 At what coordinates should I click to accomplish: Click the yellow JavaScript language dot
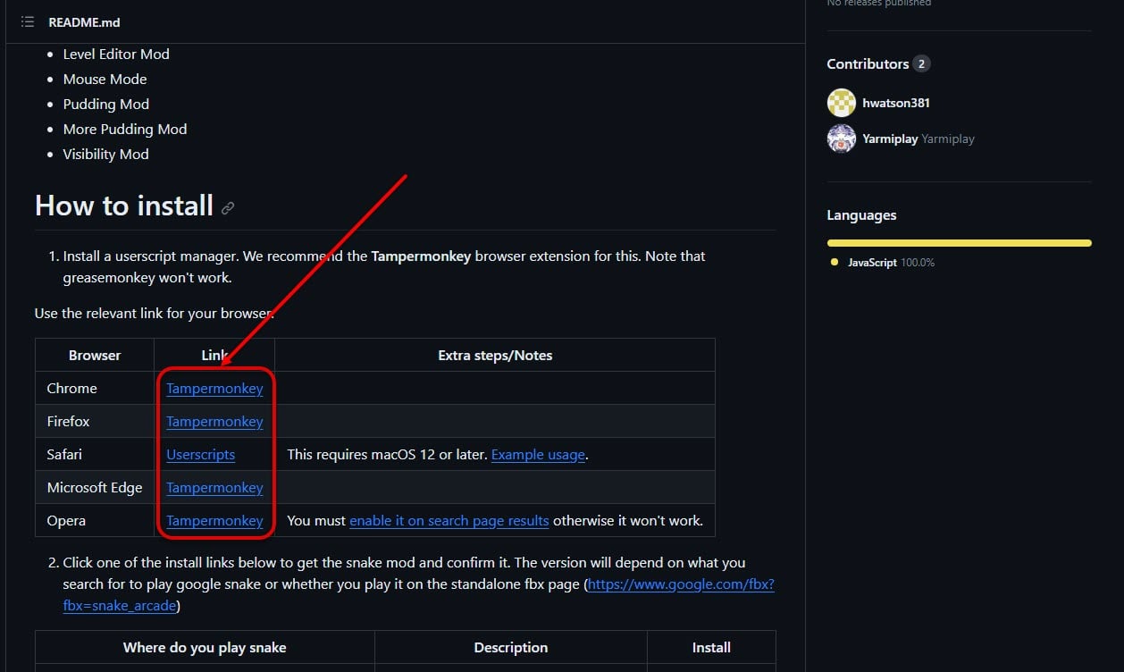pyautogui.click(x=835, y=262)
